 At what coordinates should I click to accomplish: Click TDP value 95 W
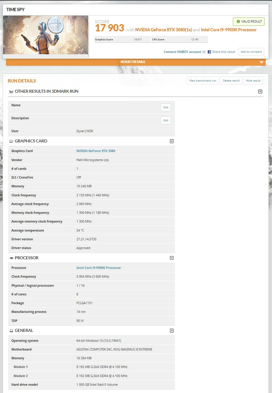click(80, 321)
